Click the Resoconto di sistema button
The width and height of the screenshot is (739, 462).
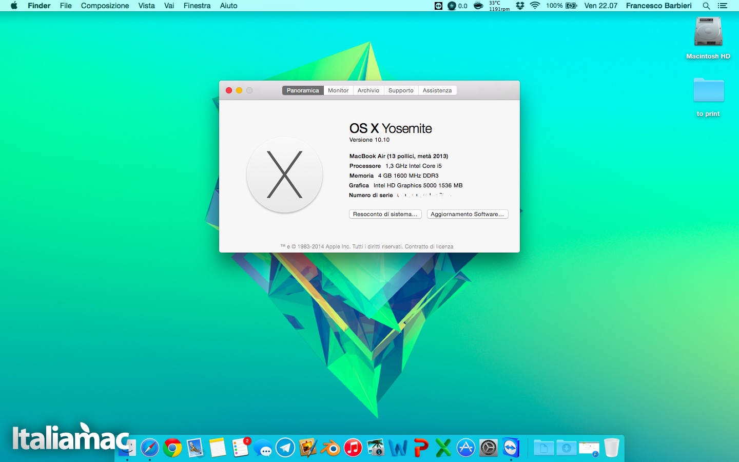point(385,214)
